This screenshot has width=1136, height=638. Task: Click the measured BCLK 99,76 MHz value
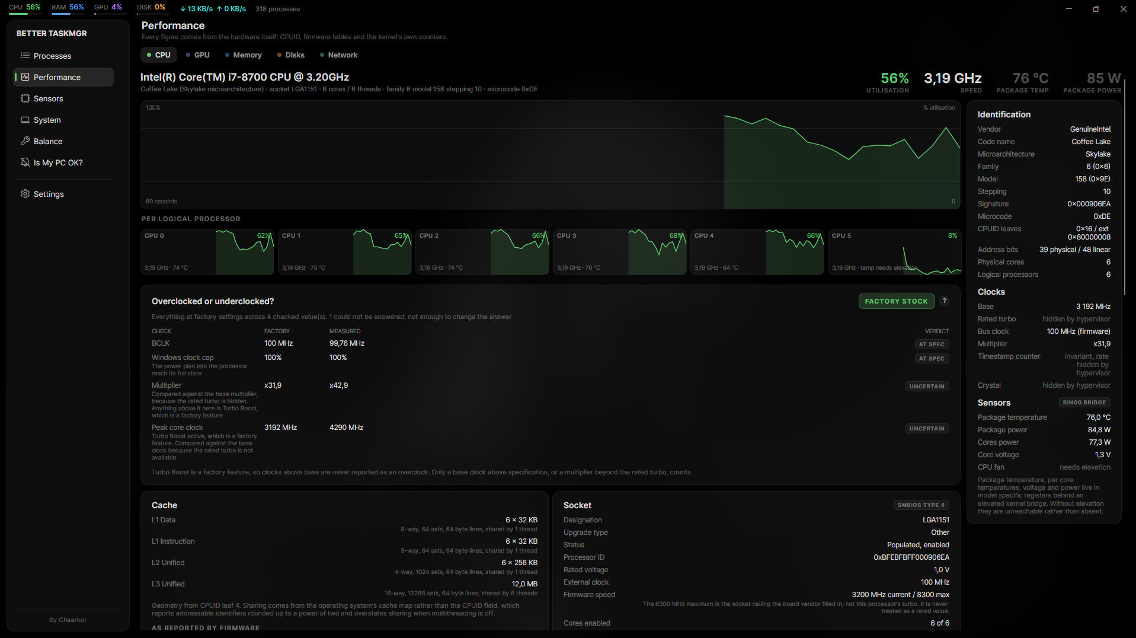tap(347, 343)
